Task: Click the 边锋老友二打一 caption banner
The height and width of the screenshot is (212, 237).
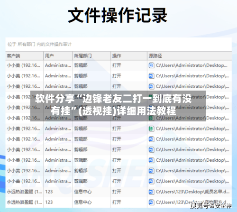Action: click(x=118, y=106)
